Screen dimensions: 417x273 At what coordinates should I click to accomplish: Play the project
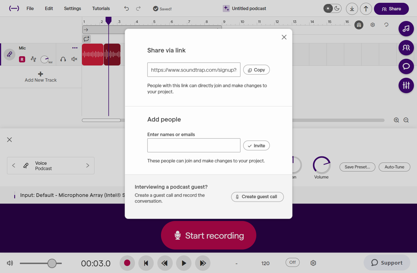[184, 263]
